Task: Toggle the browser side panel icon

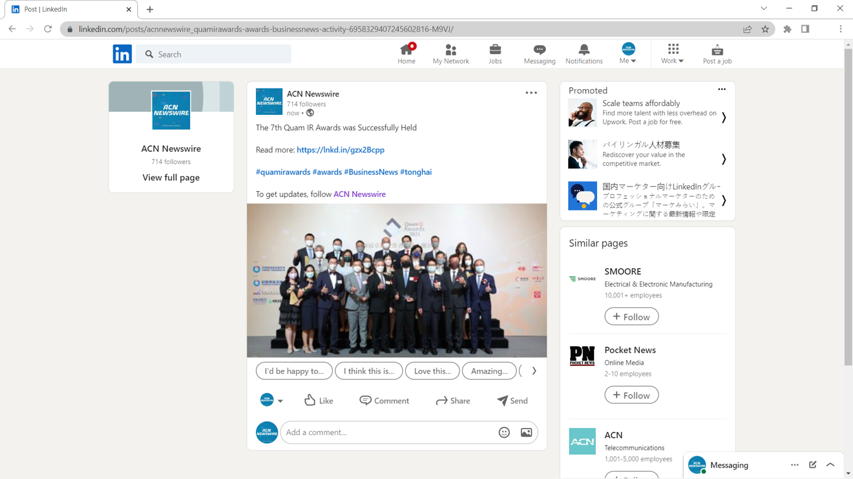Action: 805,29
